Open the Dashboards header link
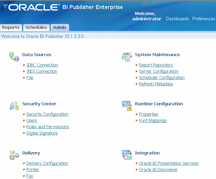Image resolution: width=216 pixels, height=179 pixels. tap(177, 19)
